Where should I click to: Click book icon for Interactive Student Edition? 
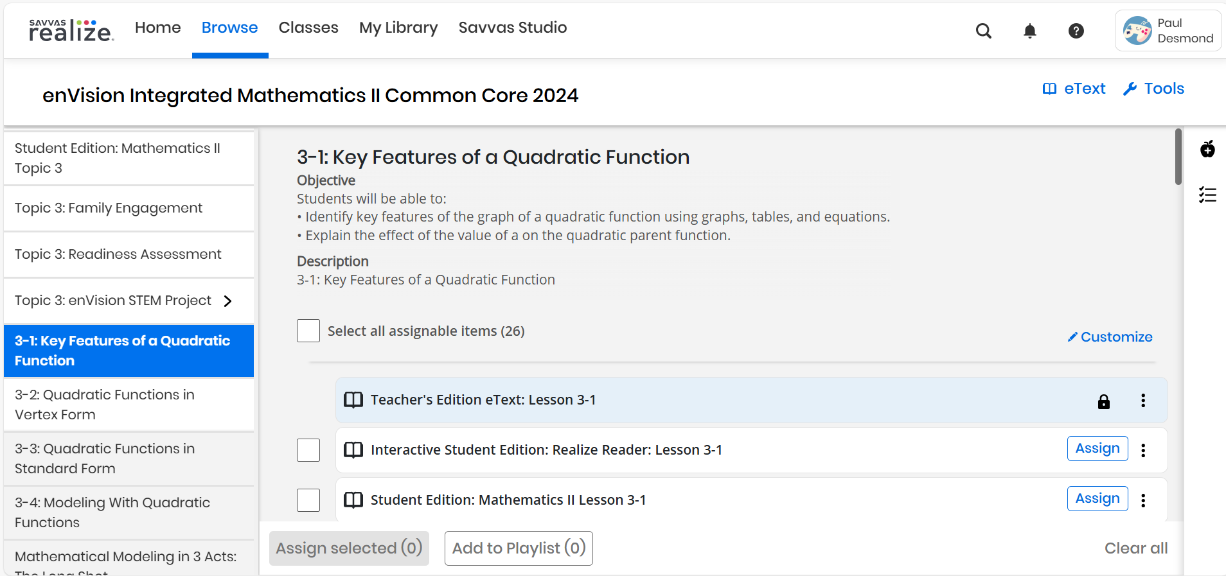(353, 450)
